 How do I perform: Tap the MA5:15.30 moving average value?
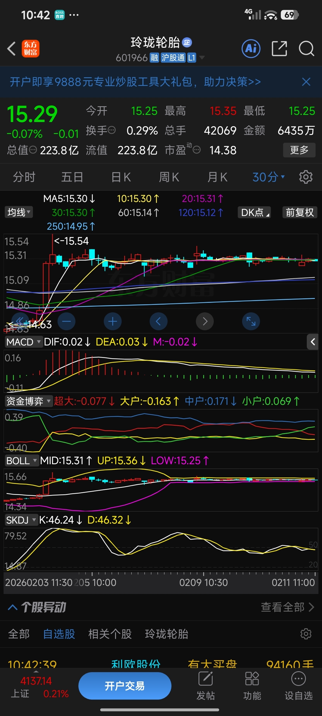(69, 199)
